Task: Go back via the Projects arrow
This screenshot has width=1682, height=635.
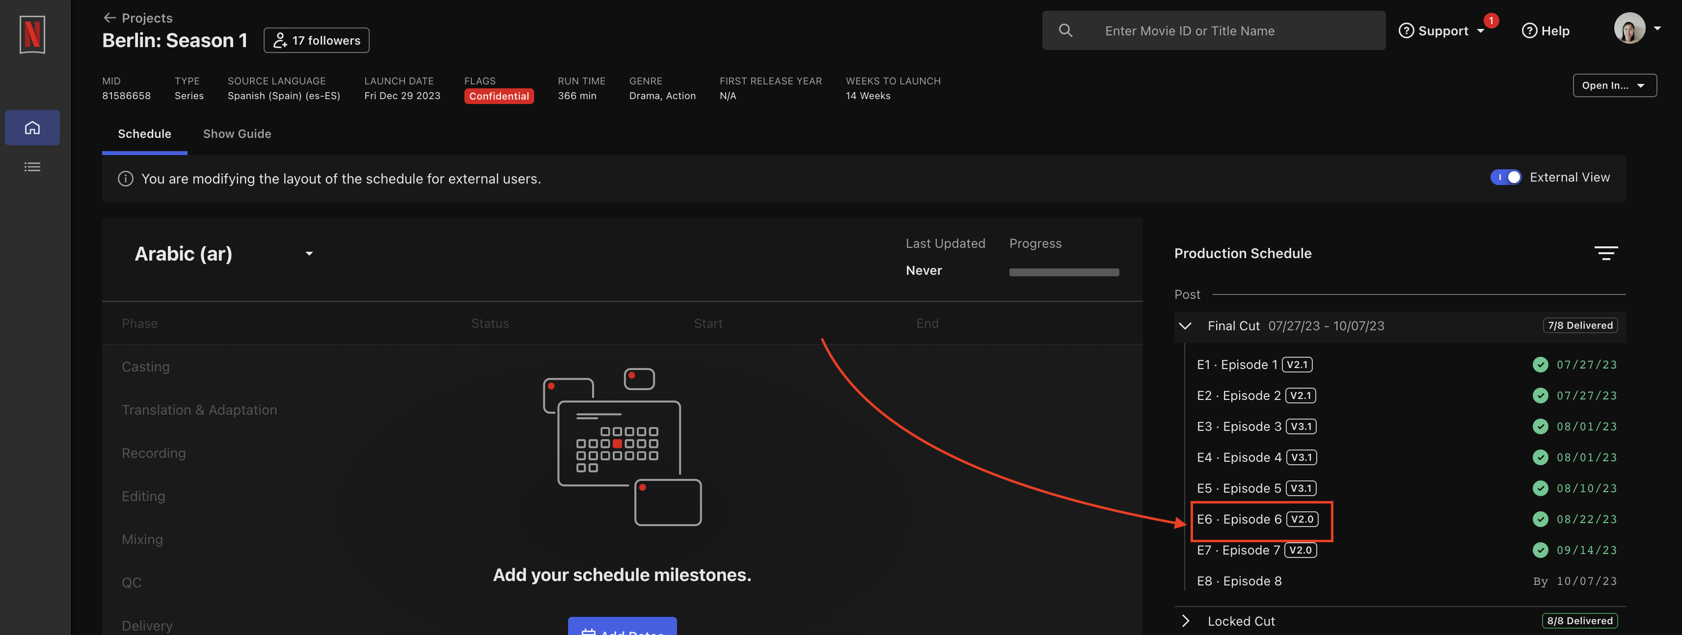Action: 109,18
